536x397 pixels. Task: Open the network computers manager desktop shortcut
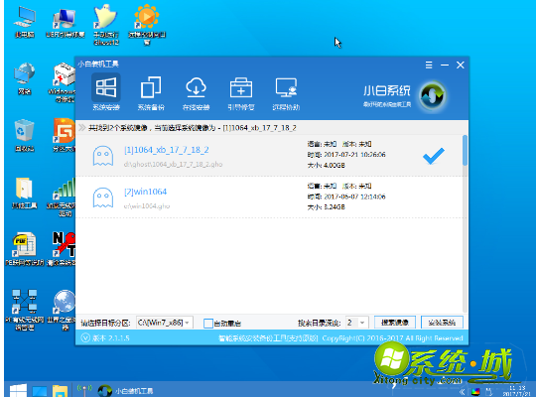coord(24,310)
